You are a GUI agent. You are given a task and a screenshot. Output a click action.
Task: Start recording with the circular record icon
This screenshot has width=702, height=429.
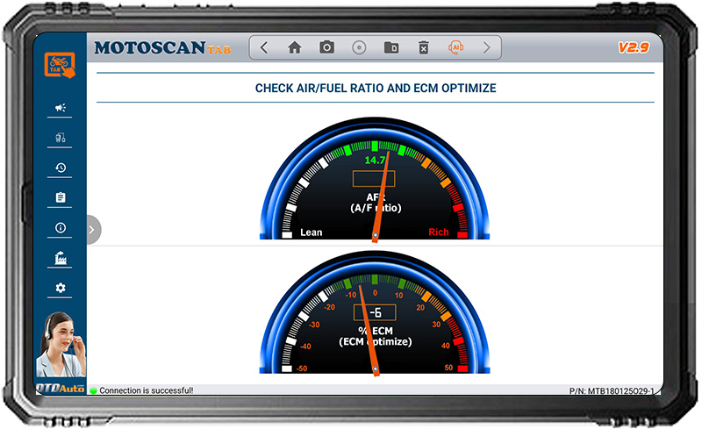[359, 47]
